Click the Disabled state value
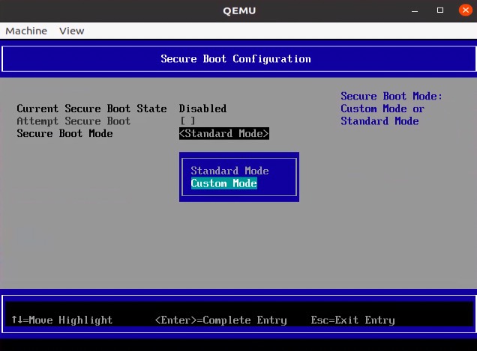Image resolution: width=477 pixels, height=351 pixels. [202, 109]
